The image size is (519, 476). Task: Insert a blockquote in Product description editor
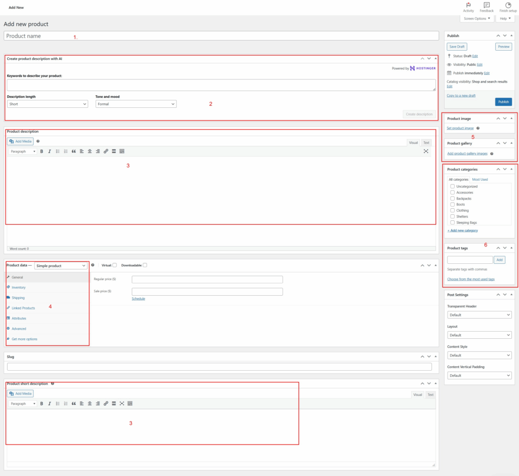point(73,151)
